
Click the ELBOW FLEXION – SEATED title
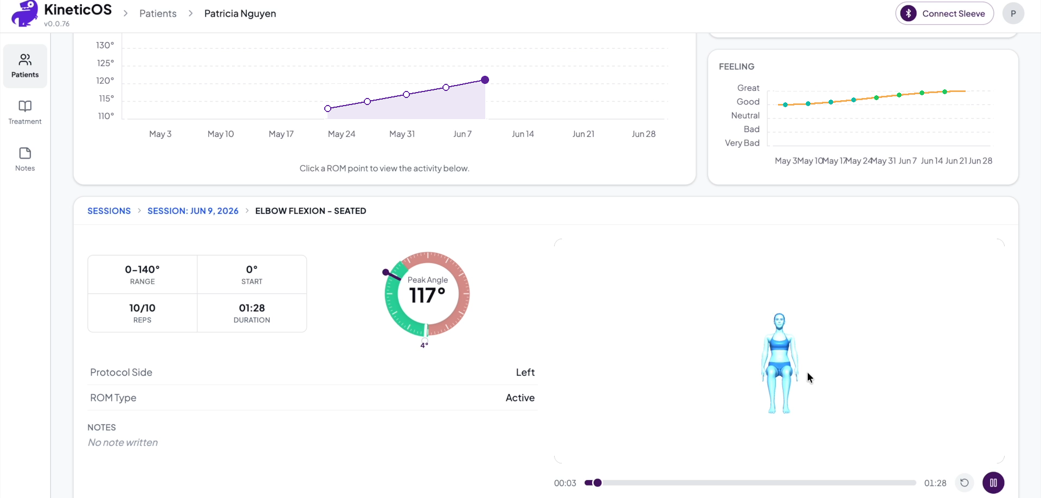(x=311, y=211)
